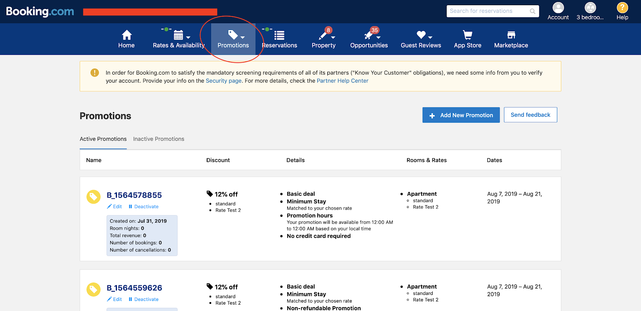
Task: Click 'Created on: Jul 31, 2019' text
Action: tap(138, 221)
